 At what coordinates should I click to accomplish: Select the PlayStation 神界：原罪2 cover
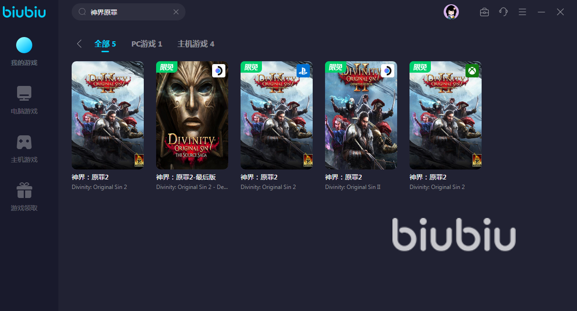tap(277, 115)
